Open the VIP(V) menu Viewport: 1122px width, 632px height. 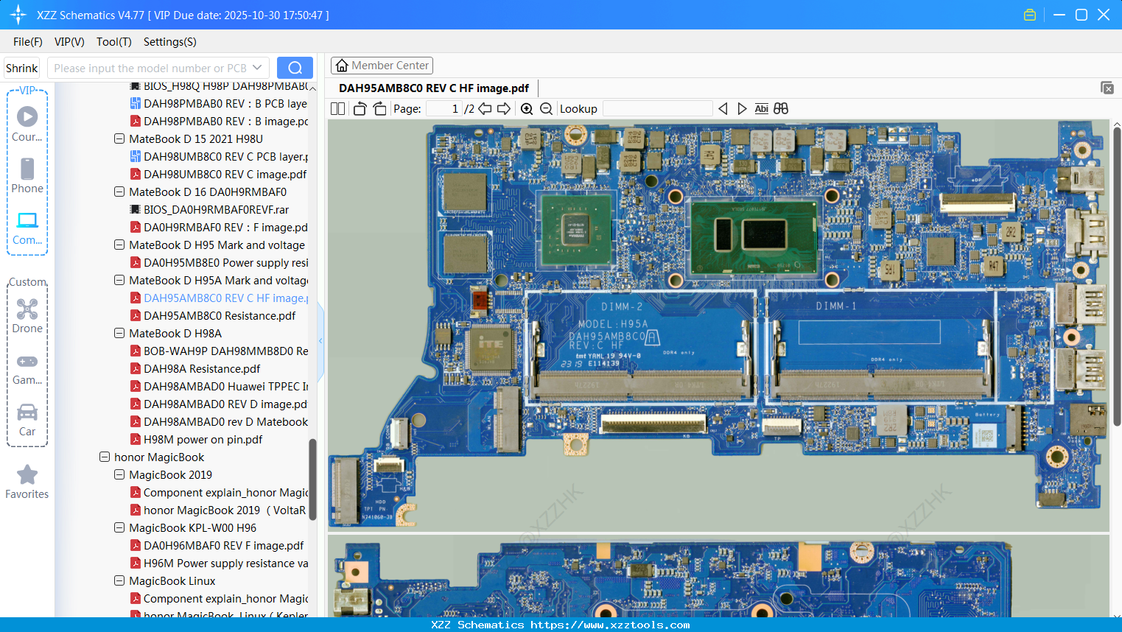click(69, 42)
